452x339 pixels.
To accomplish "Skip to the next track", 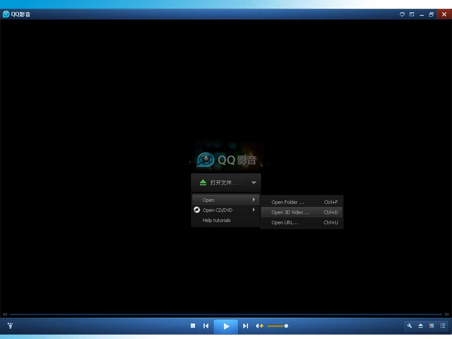I will [245, 326].
